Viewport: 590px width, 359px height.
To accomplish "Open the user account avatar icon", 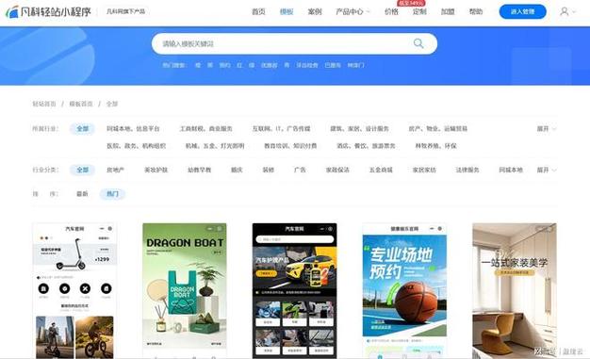I will (x=564, y=11).
